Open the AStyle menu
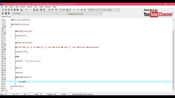 tap(42, 7)
